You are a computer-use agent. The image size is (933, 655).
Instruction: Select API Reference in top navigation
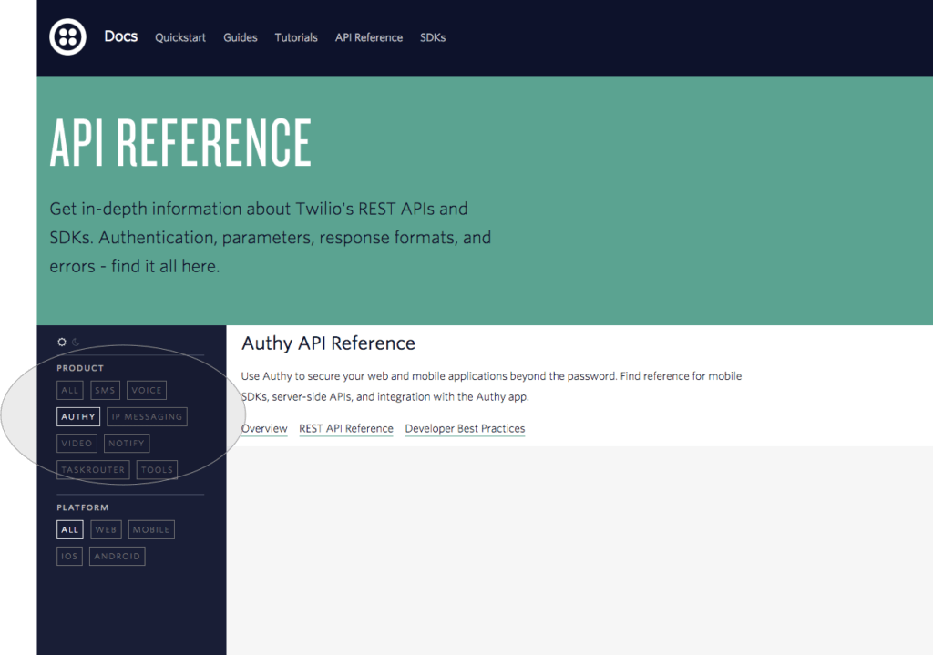tap(369, 37)
